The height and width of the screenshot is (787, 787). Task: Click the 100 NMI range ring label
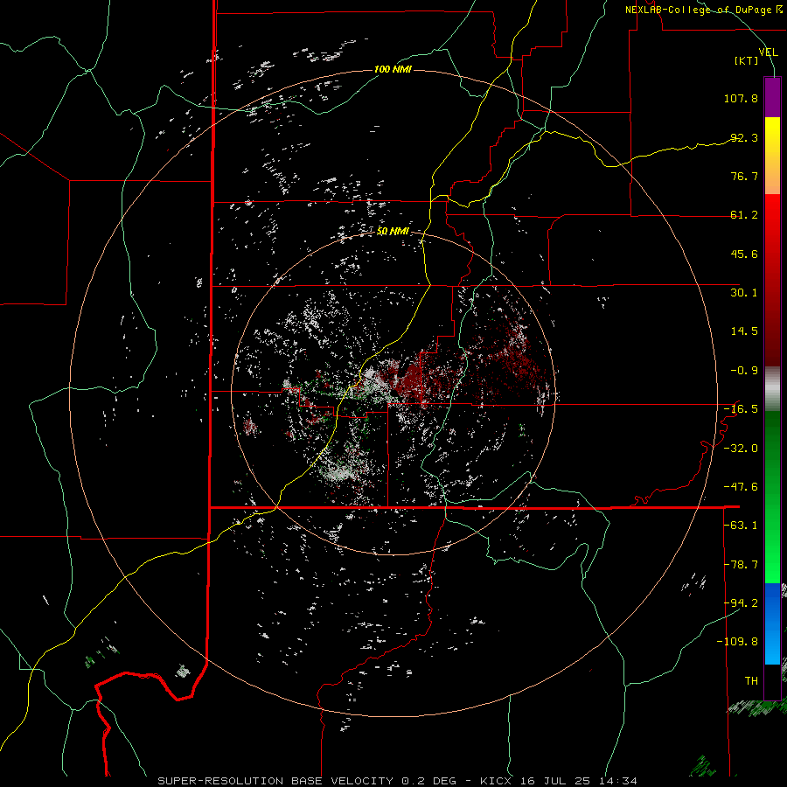(x=393, y=69)
